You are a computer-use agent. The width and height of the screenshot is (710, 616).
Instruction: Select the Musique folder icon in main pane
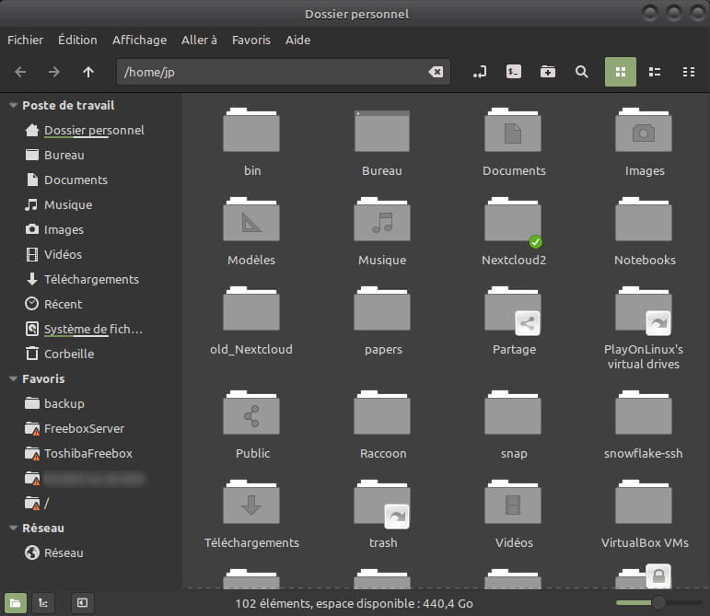(382, 219)
